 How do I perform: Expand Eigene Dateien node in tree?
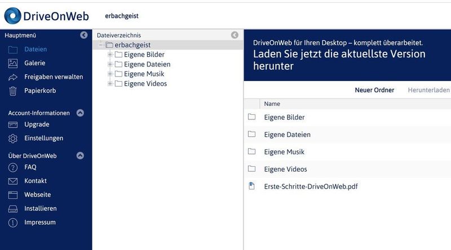point(110,64)
